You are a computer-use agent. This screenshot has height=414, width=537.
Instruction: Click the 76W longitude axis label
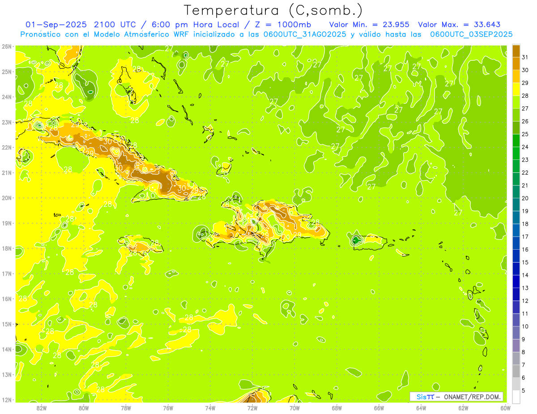(x=168, y=407)
